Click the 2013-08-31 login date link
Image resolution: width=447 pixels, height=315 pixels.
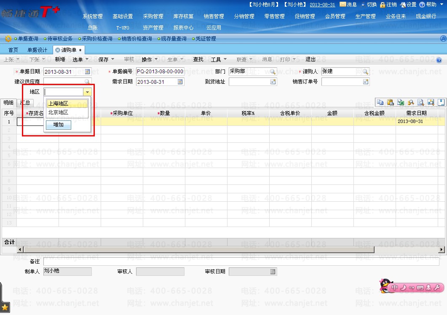(x=322, y=5)
